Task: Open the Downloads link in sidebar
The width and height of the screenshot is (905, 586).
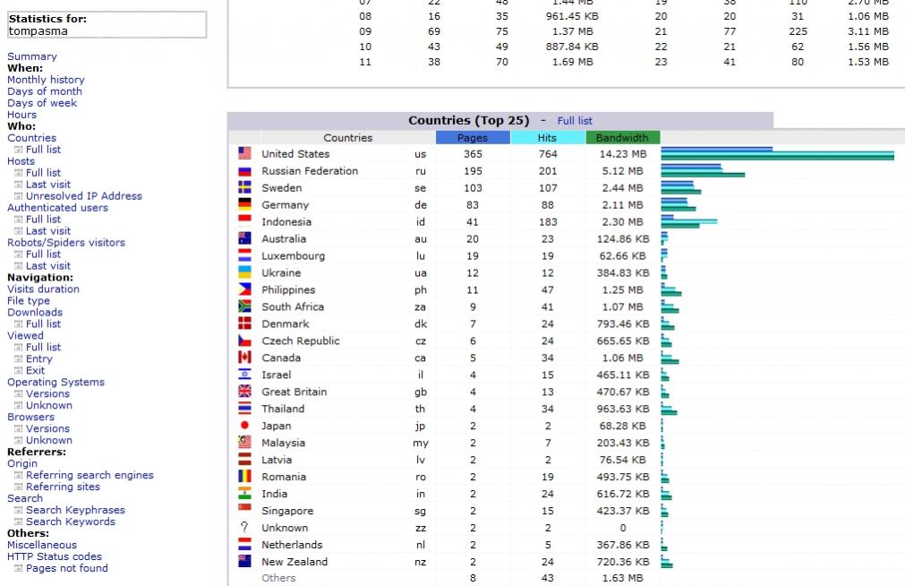Action: click(35, 312)
